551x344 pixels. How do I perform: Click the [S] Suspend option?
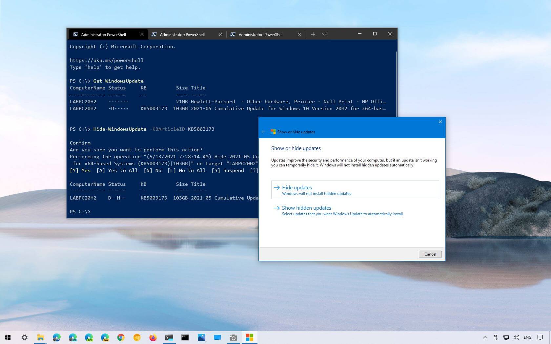click(x=228, y=170)
